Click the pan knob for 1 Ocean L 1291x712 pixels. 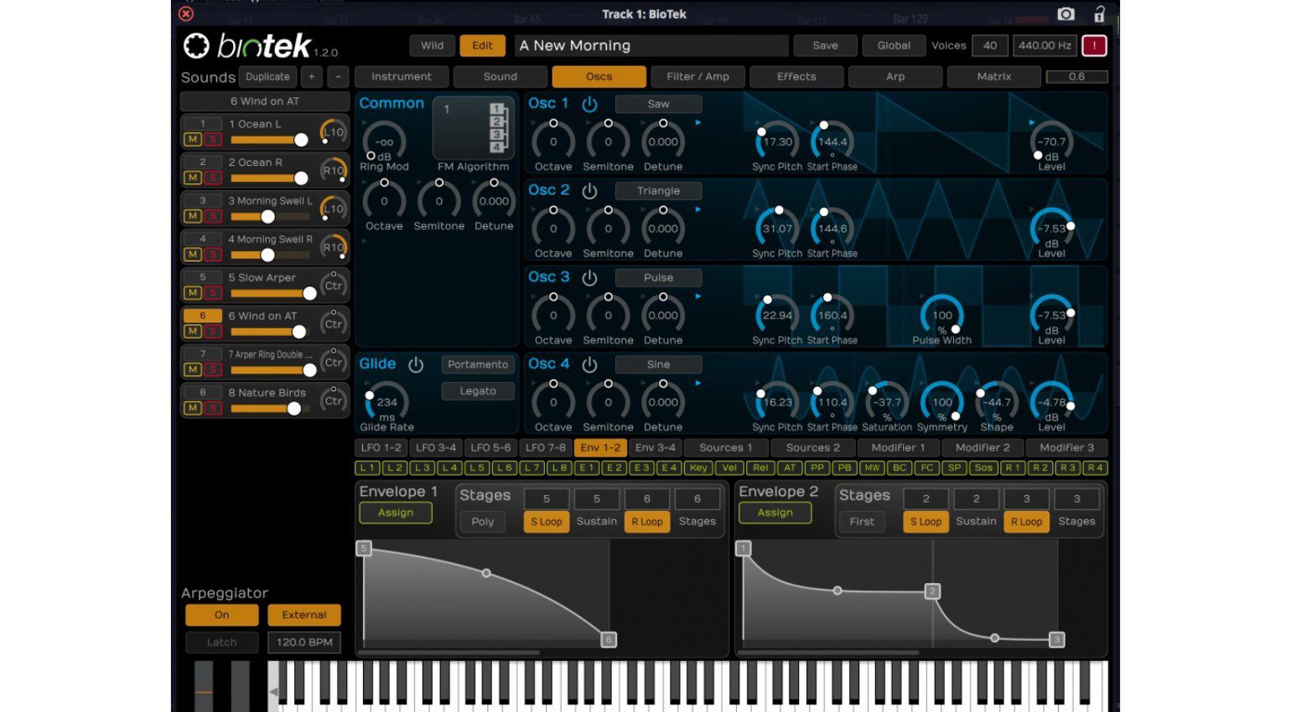pyautogui.click(x=333, y=132)
